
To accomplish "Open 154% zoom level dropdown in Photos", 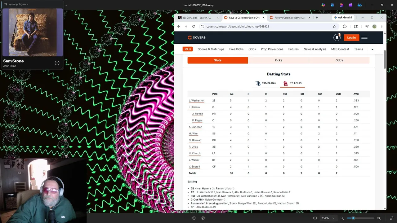I will point(328,218).
